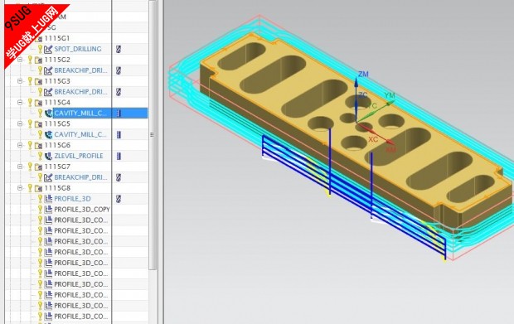The height and width of the screenshot is (324, 514).
Task: Click the 1115G6 program group folder icon
Action: pyautogui.click(x=39, y=146)
